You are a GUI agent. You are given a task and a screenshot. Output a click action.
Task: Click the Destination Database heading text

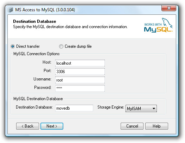coord(34,21)
